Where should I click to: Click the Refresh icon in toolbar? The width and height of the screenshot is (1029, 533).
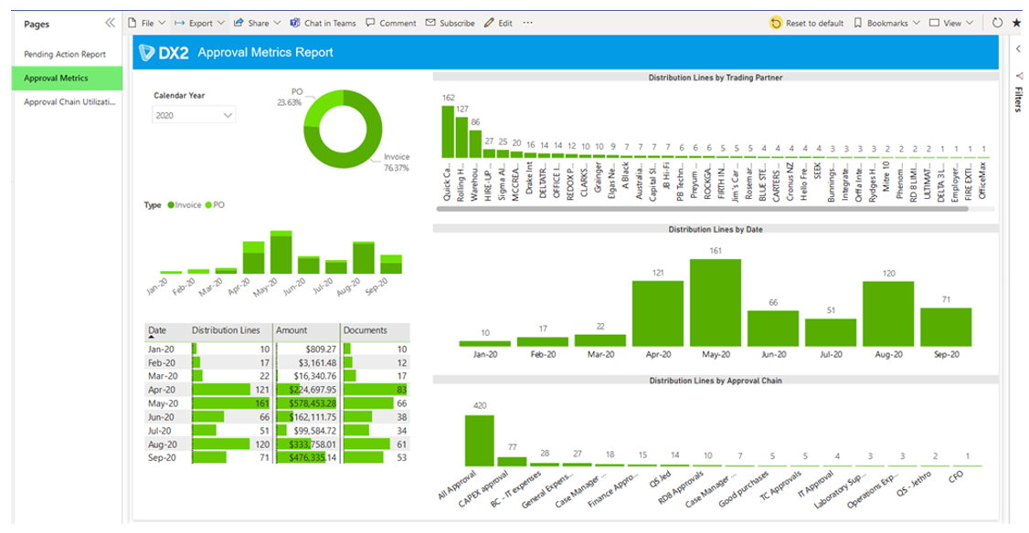[x=997, y=23]
